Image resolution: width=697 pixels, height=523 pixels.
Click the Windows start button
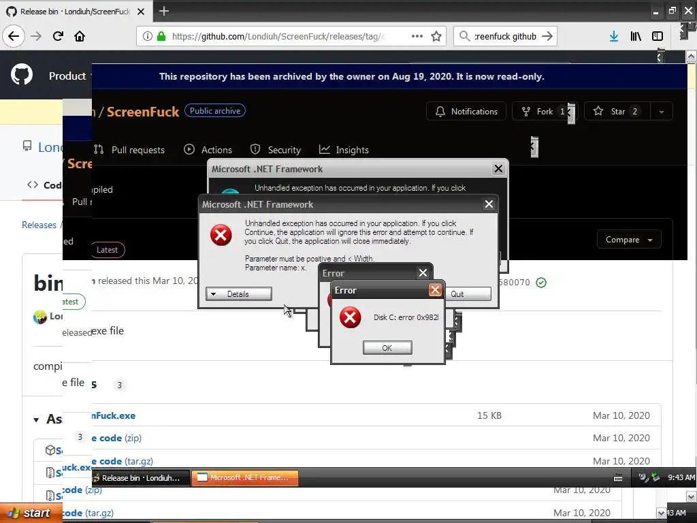31,513
